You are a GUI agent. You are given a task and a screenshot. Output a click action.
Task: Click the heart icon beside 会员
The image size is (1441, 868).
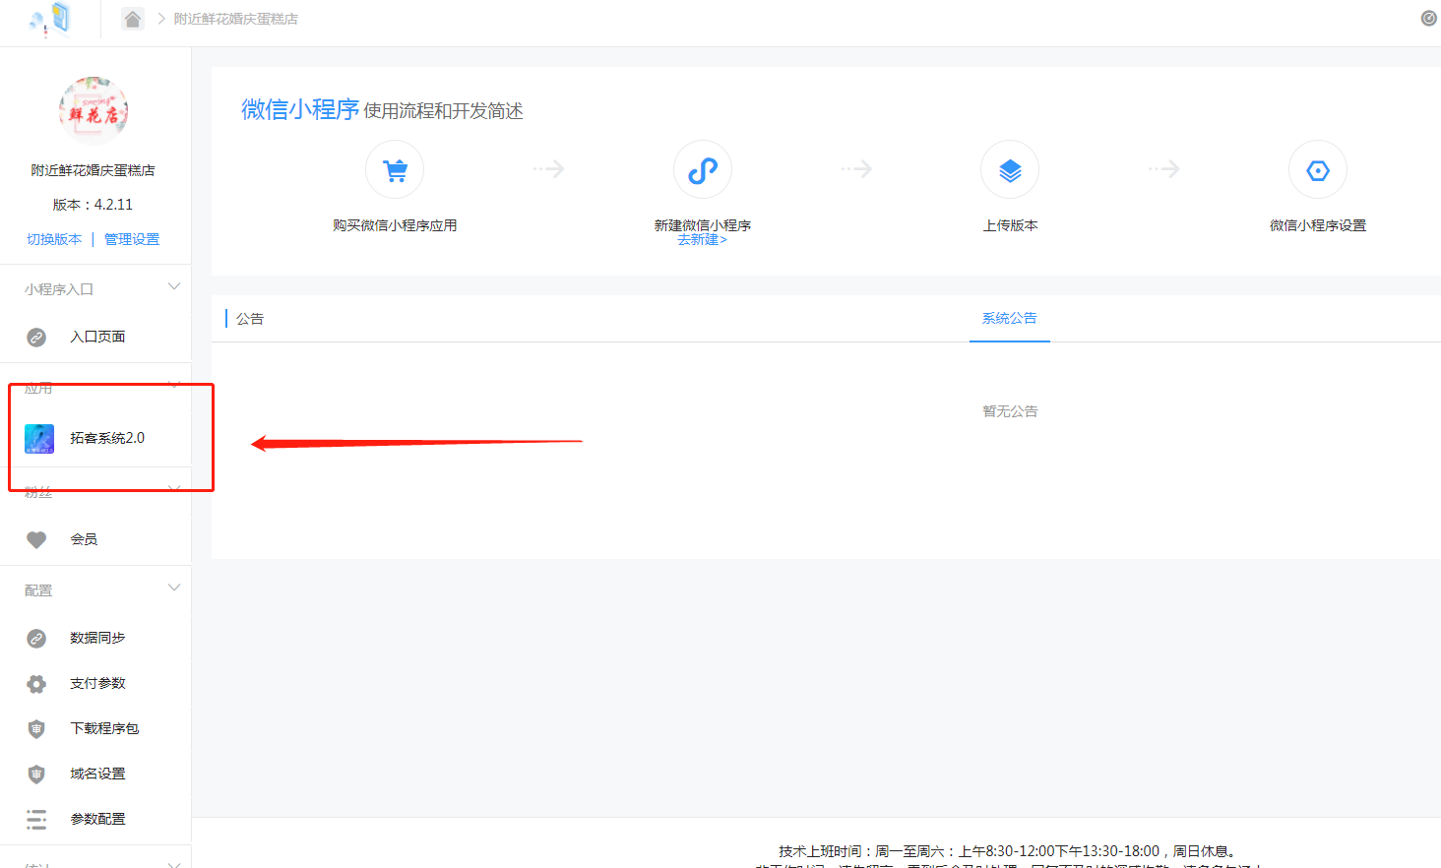pos(36,539)
